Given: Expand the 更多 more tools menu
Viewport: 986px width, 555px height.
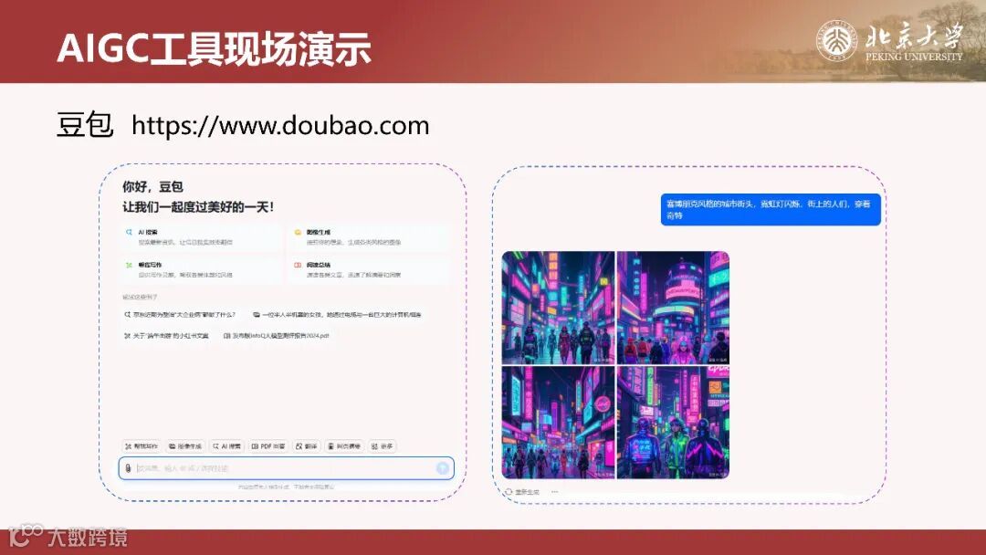Looking at the screenshot, I should click(x=382, y=445).
